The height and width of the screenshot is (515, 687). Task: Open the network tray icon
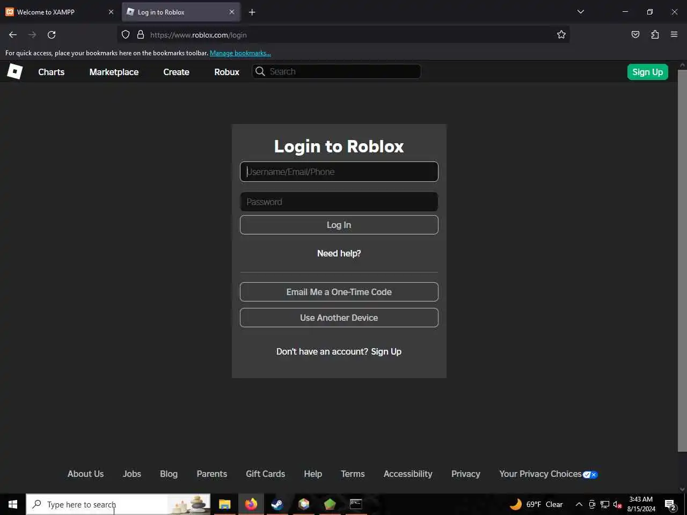coord(605,504)
